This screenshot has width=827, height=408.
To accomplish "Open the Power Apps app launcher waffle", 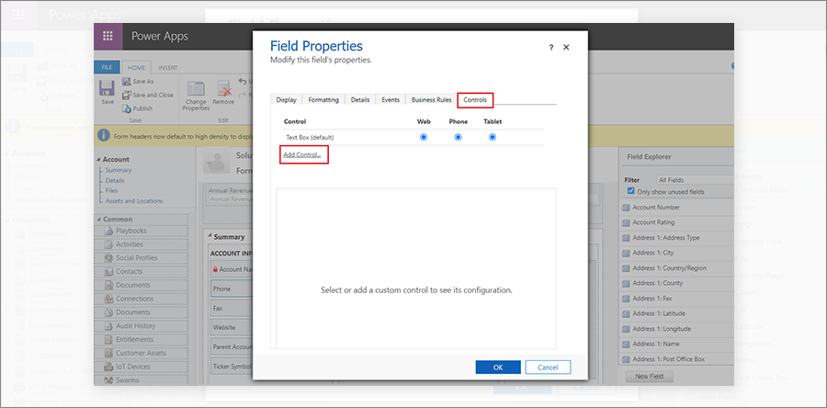I will coord(108,37).
